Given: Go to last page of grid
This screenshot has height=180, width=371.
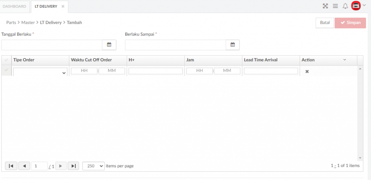Looking at the screenshot, I should pos(73,166).
